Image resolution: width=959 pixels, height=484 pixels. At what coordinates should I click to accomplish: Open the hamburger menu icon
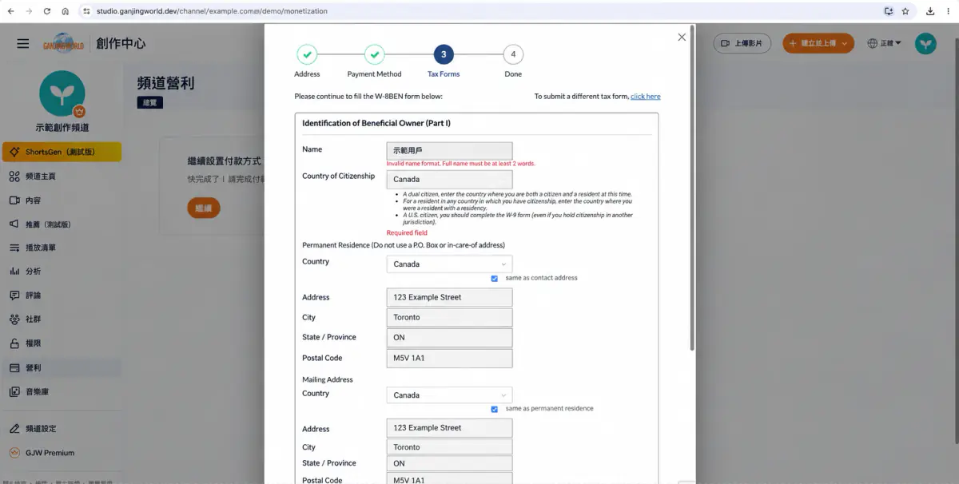tap(23, 44)
